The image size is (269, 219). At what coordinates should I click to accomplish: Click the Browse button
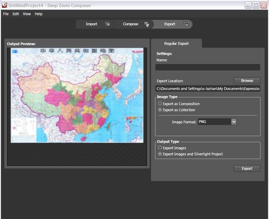[x=247, y=80]
